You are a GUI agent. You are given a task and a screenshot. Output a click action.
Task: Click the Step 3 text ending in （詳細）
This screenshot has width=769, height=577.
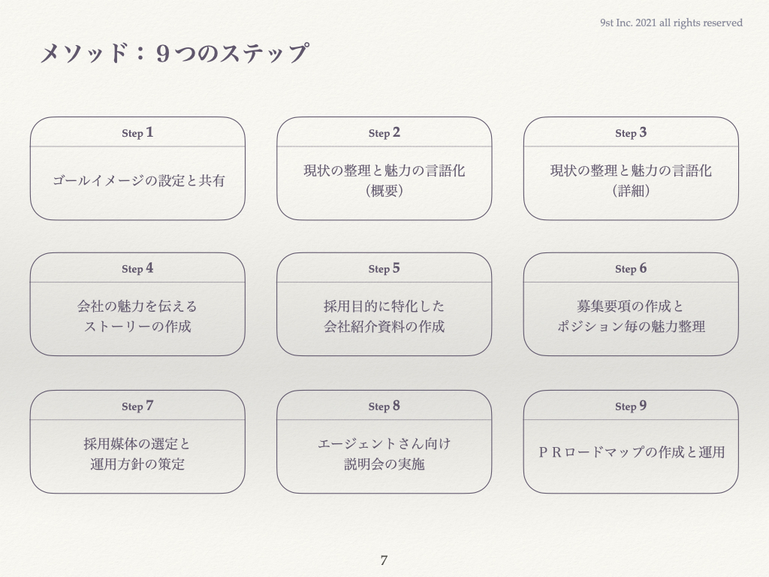click(631, 181)
